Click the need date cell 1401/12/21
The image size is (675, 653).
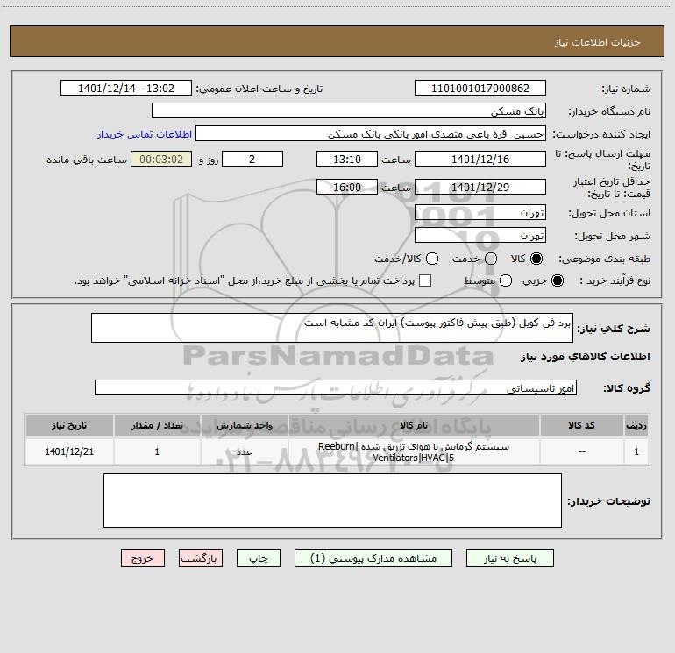pos(69,451)
